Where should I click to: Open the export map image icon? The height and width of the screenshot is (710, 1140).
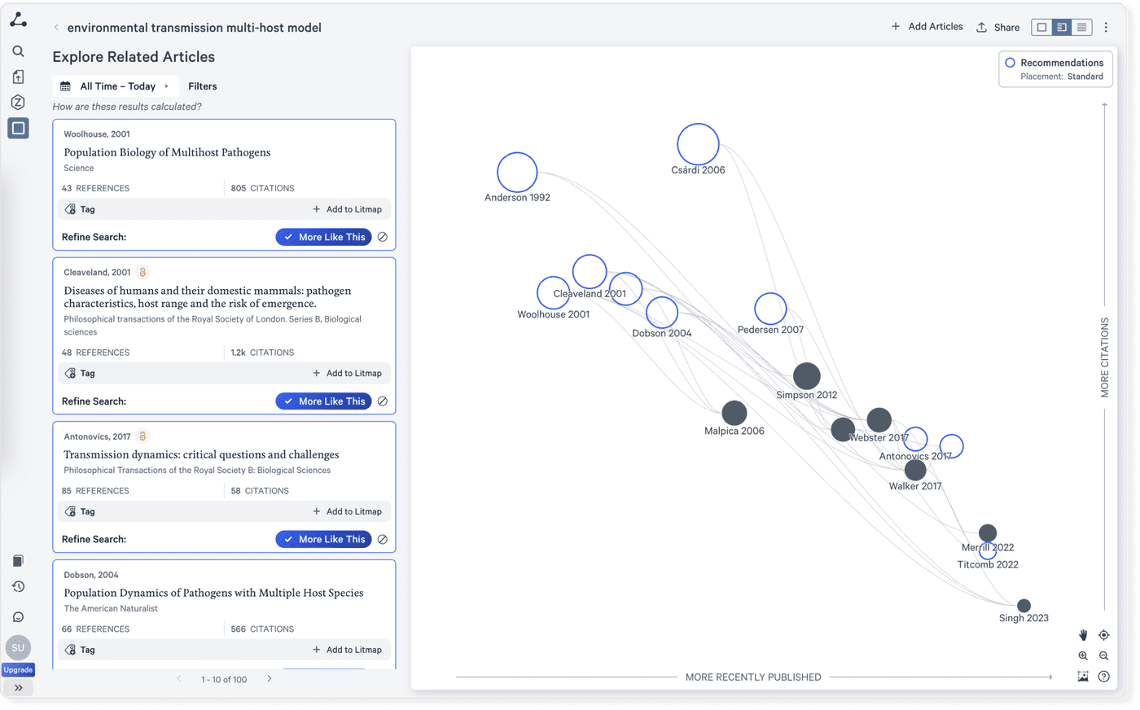(1083, 676)
